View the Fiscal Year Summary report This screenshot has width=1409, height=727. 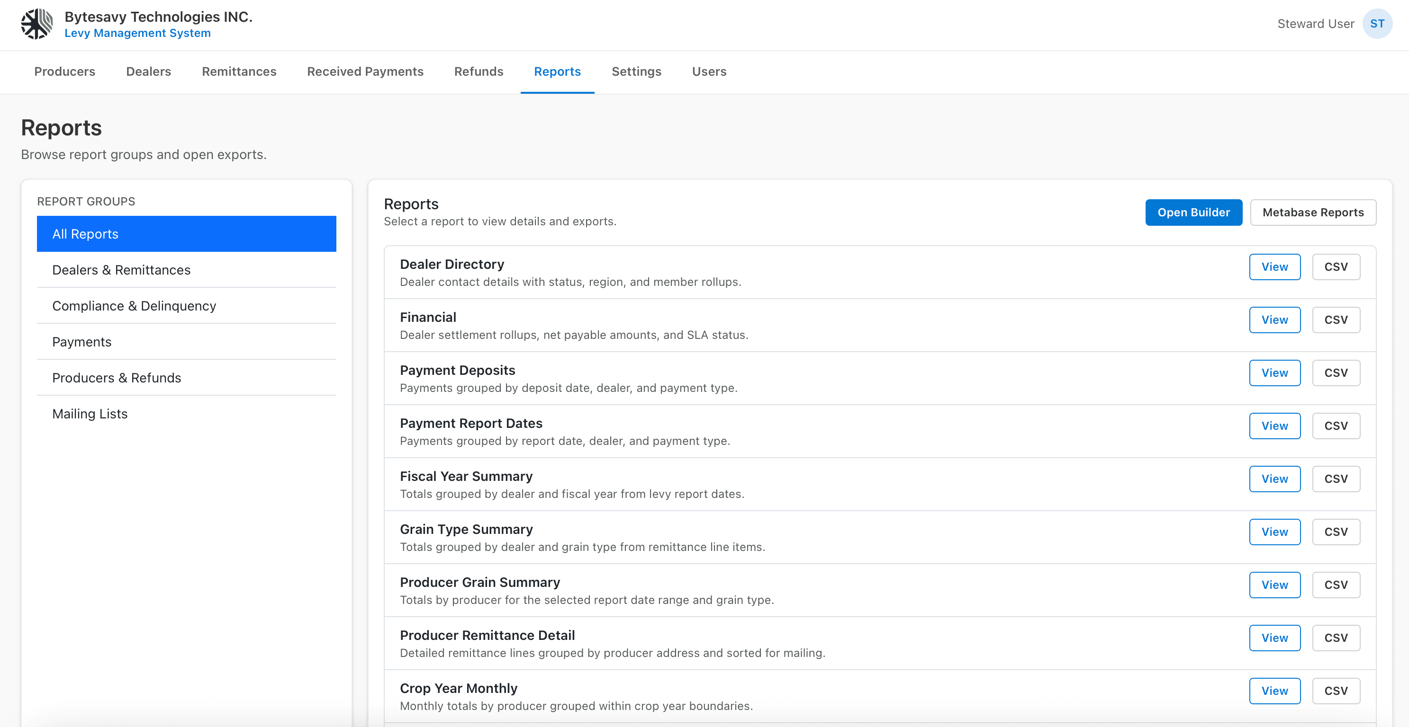coord(1274,479)
